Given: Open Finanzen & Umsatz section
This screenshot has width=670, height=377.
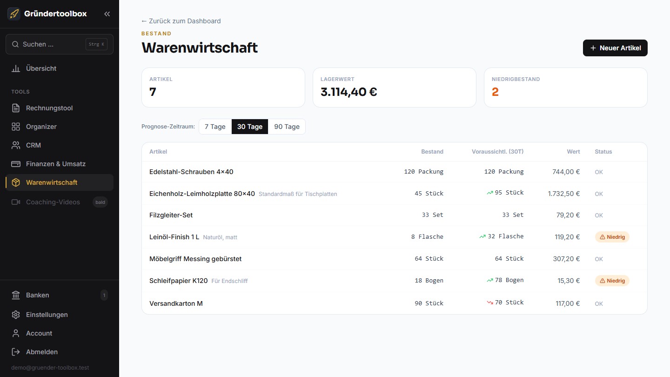Looking at the screenshot, I should coord(60,164).
